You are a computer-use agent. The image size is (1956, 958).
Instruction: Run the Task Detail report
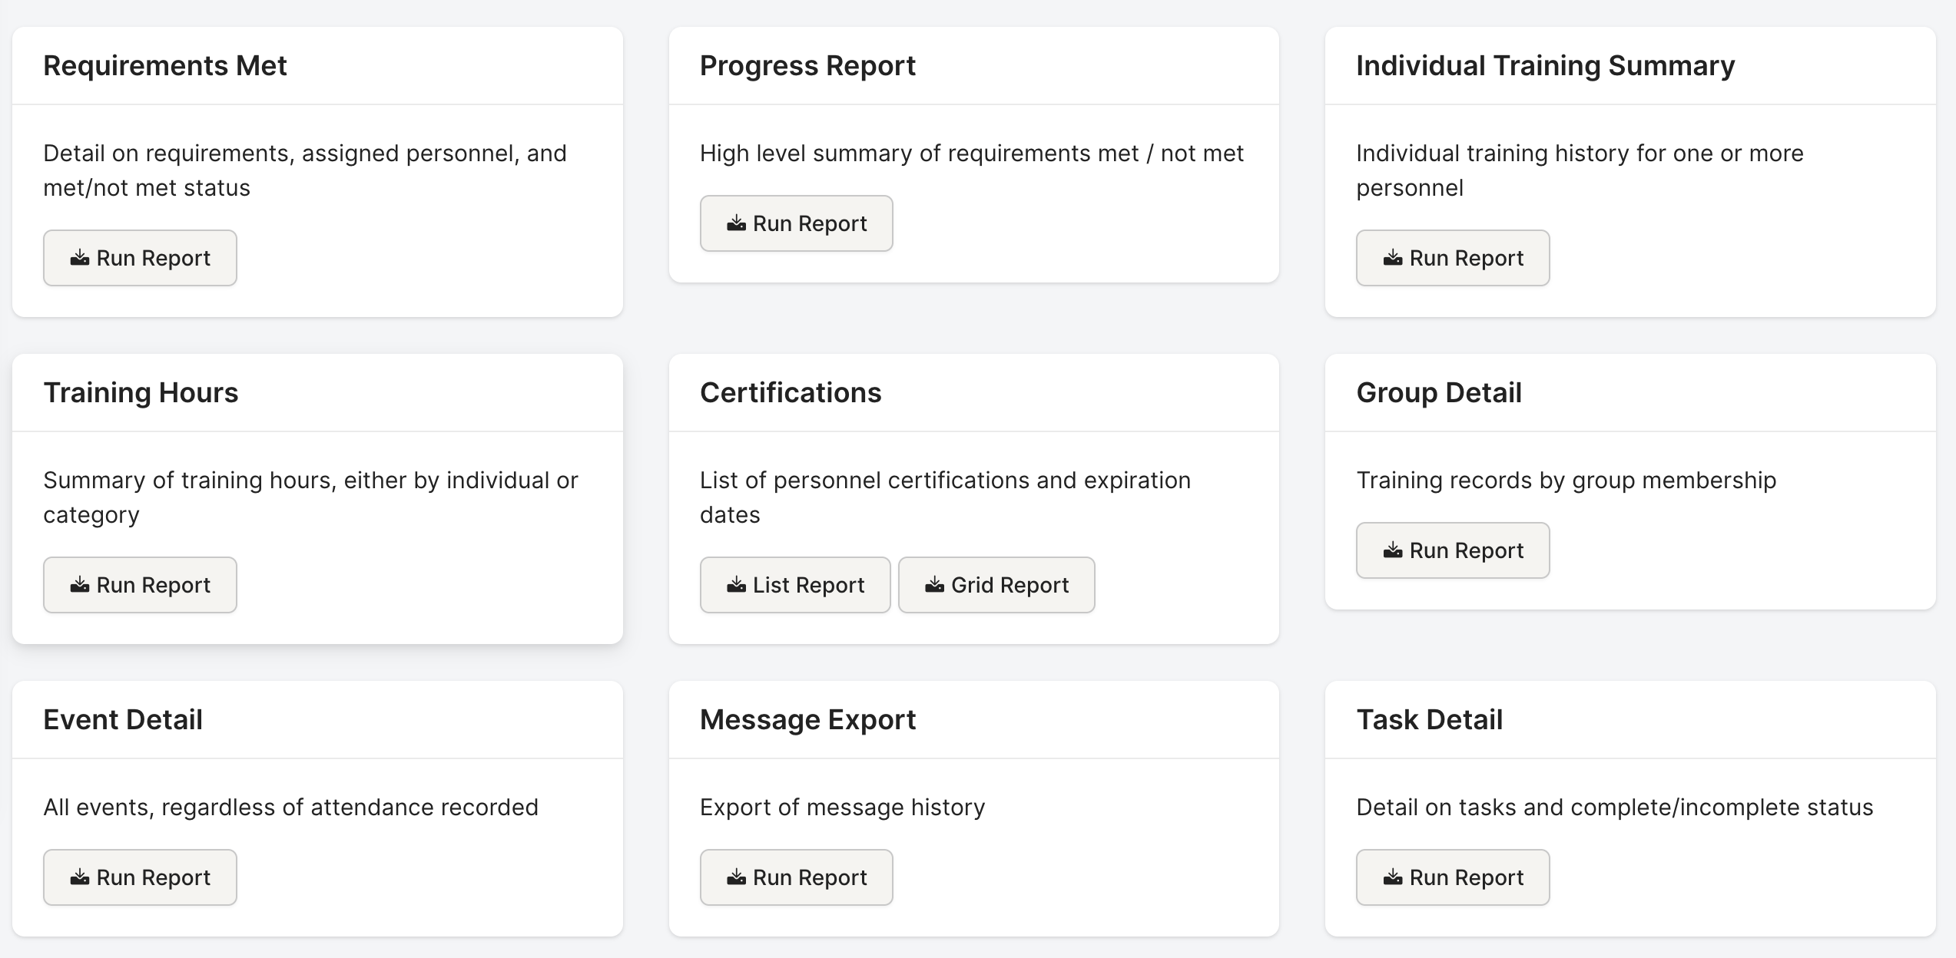pyautogui.click(x=1453, y=877)
